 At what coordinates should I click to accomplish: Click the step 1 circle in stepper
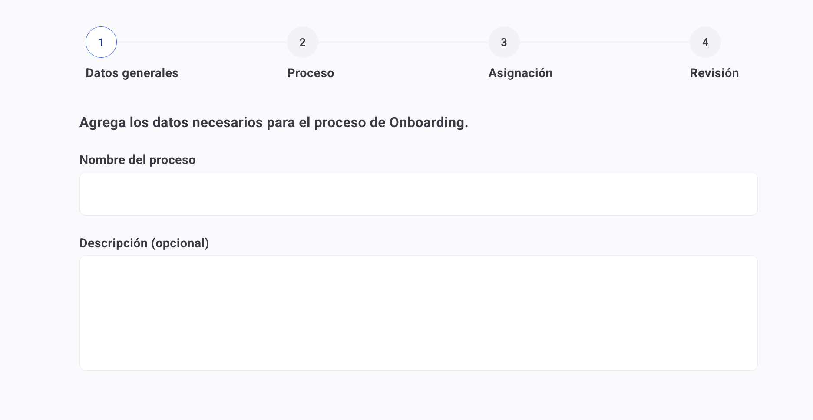[101, 42]
